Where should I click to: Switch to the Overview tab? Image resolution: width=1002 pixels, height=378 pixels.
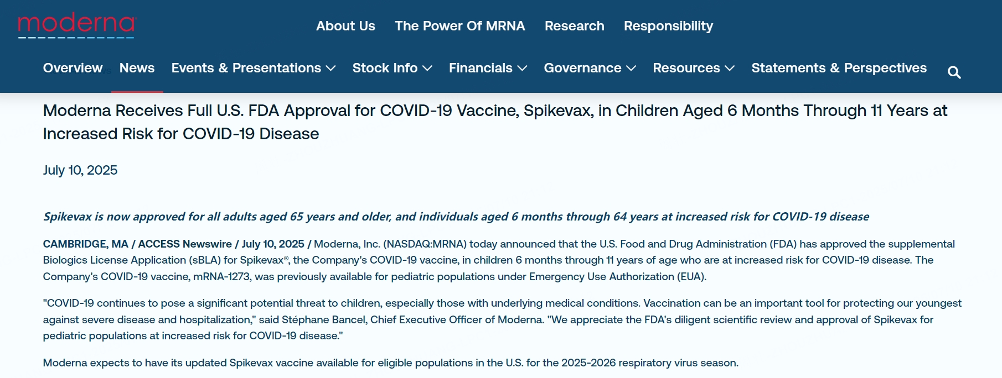[x=73, y=68]
